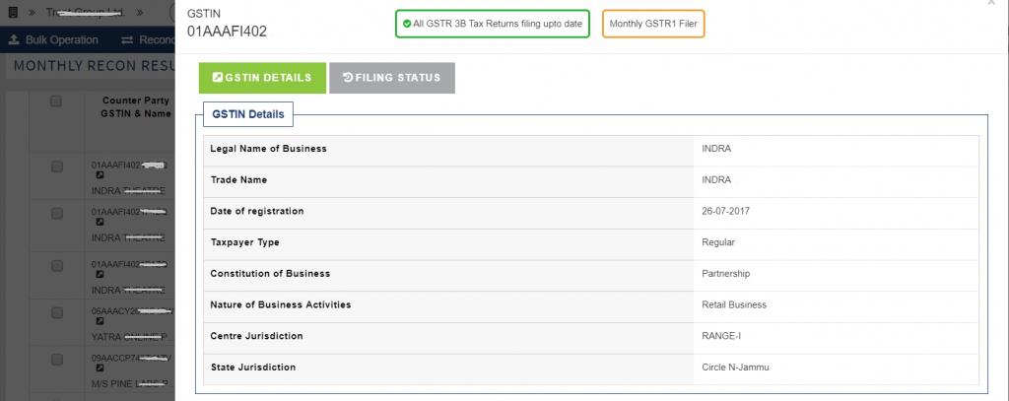
Task: Tick the header select-all checkbox
Action: pyautogui.click(x=56, y=101)
